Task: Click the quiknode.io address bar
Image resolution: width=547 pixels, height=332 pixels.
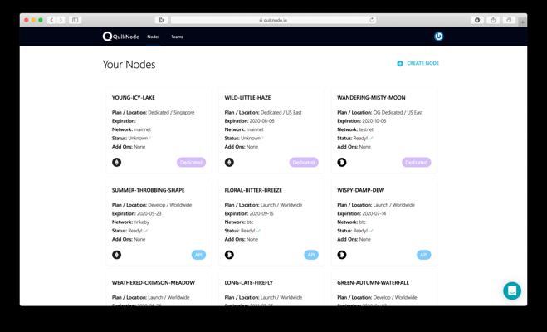Action: coord(274,20)
